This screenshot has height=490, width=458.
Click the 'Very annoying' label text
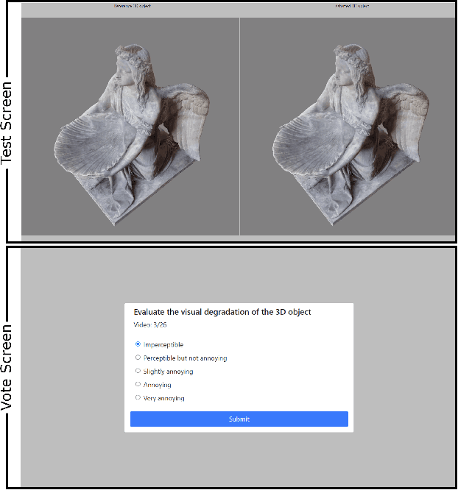(x=164, y=399)
